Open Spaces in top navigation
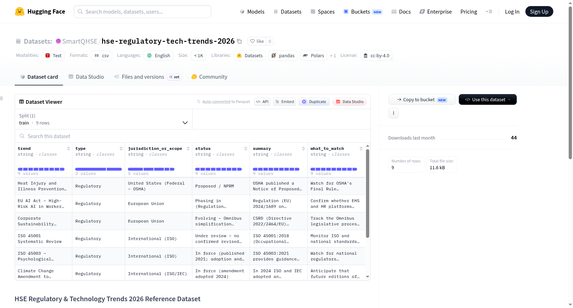This screenshot has width=573, height=308. point(322,11)
